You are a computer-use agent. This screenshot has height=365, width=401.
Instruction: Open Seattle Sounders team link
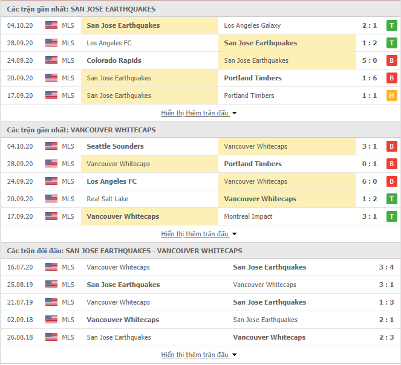pos(115,146)
